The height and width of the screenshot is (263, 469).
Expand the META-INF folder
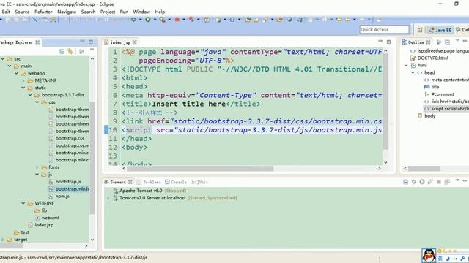(23, 80)
